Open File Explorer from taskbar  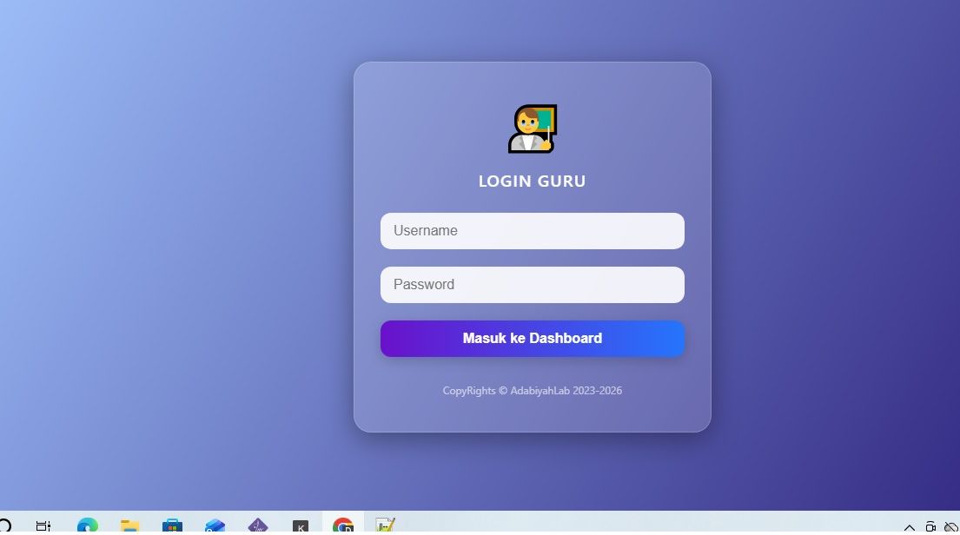pos(129,525)
